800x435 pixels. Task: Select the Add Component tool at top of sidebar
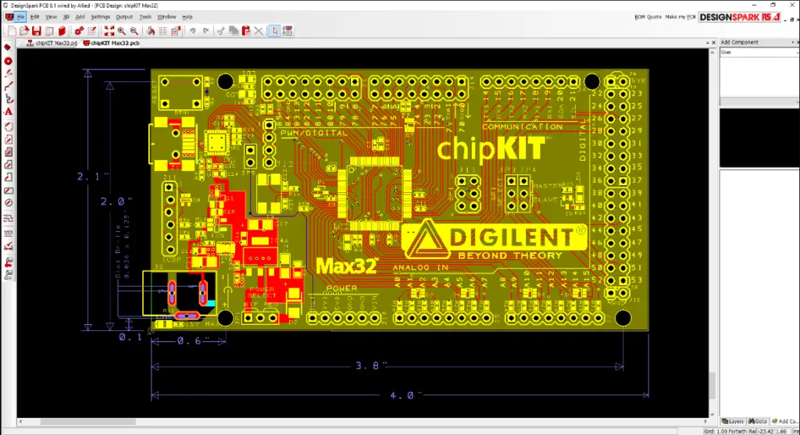click(8, 48)
